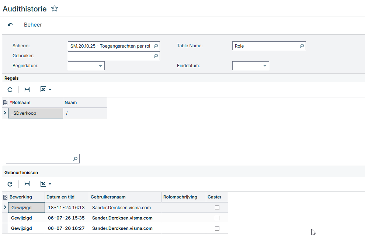Open column configurator icon in Gebeurtenissen grid
This screenshot has height=235, width=365.
point(5,197)
